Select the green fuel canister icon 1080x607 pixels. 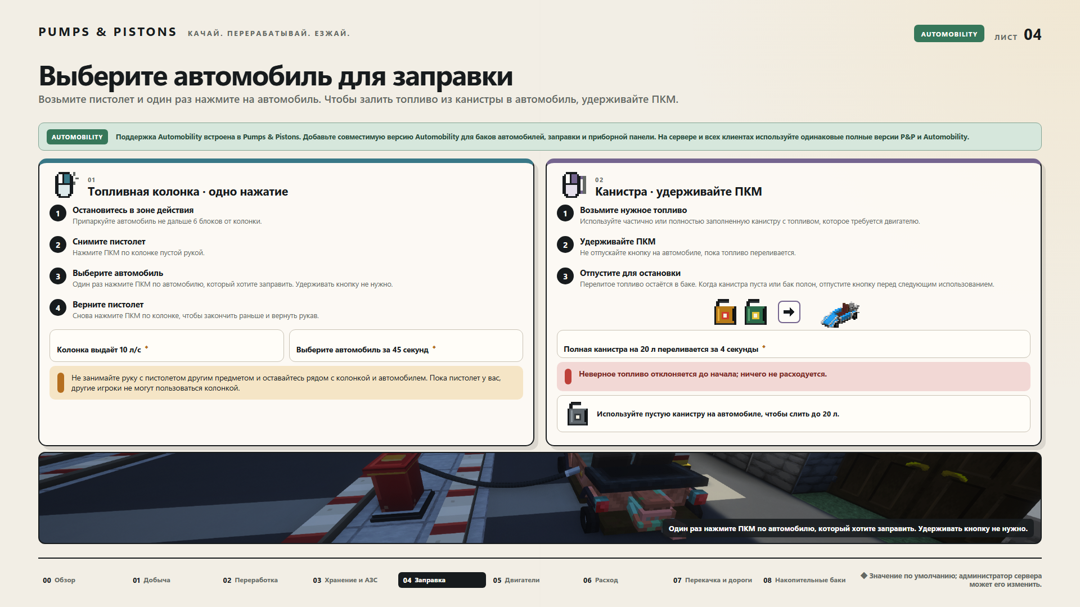pos(755,312)
